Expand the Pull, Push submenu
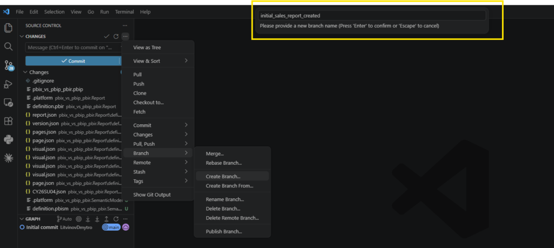The height and width of the screenshot is (248, 554). tap(158, 144)
